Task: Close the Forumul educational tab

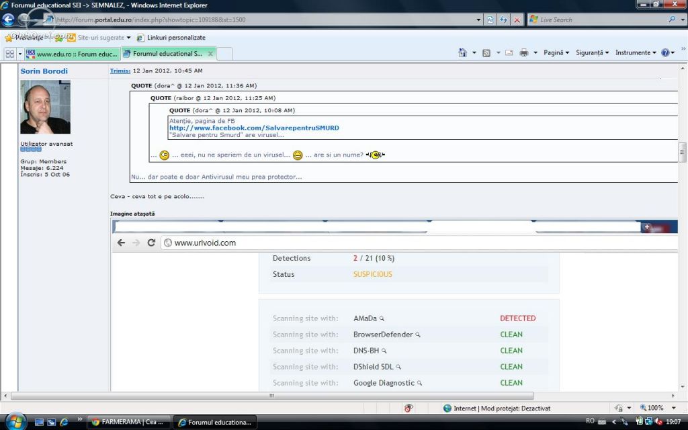Action: [x=210, y=54]
